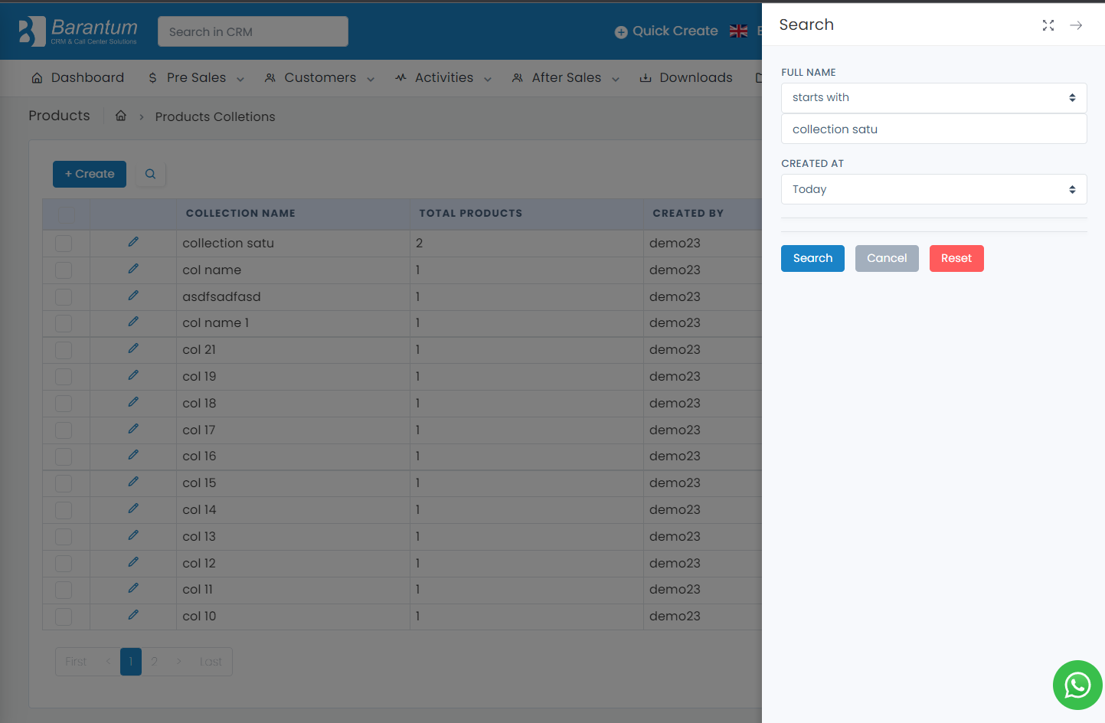Click the Barantum logo
Viewport: 1105px width, 723px height.
(x=78, y=31)
